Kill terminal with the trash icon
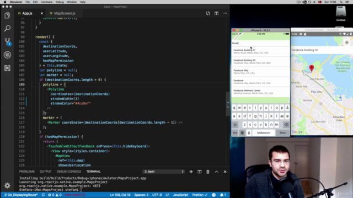The width and height of the screenshot is (353, 198). pyautogui.click(x=208, y=172)
